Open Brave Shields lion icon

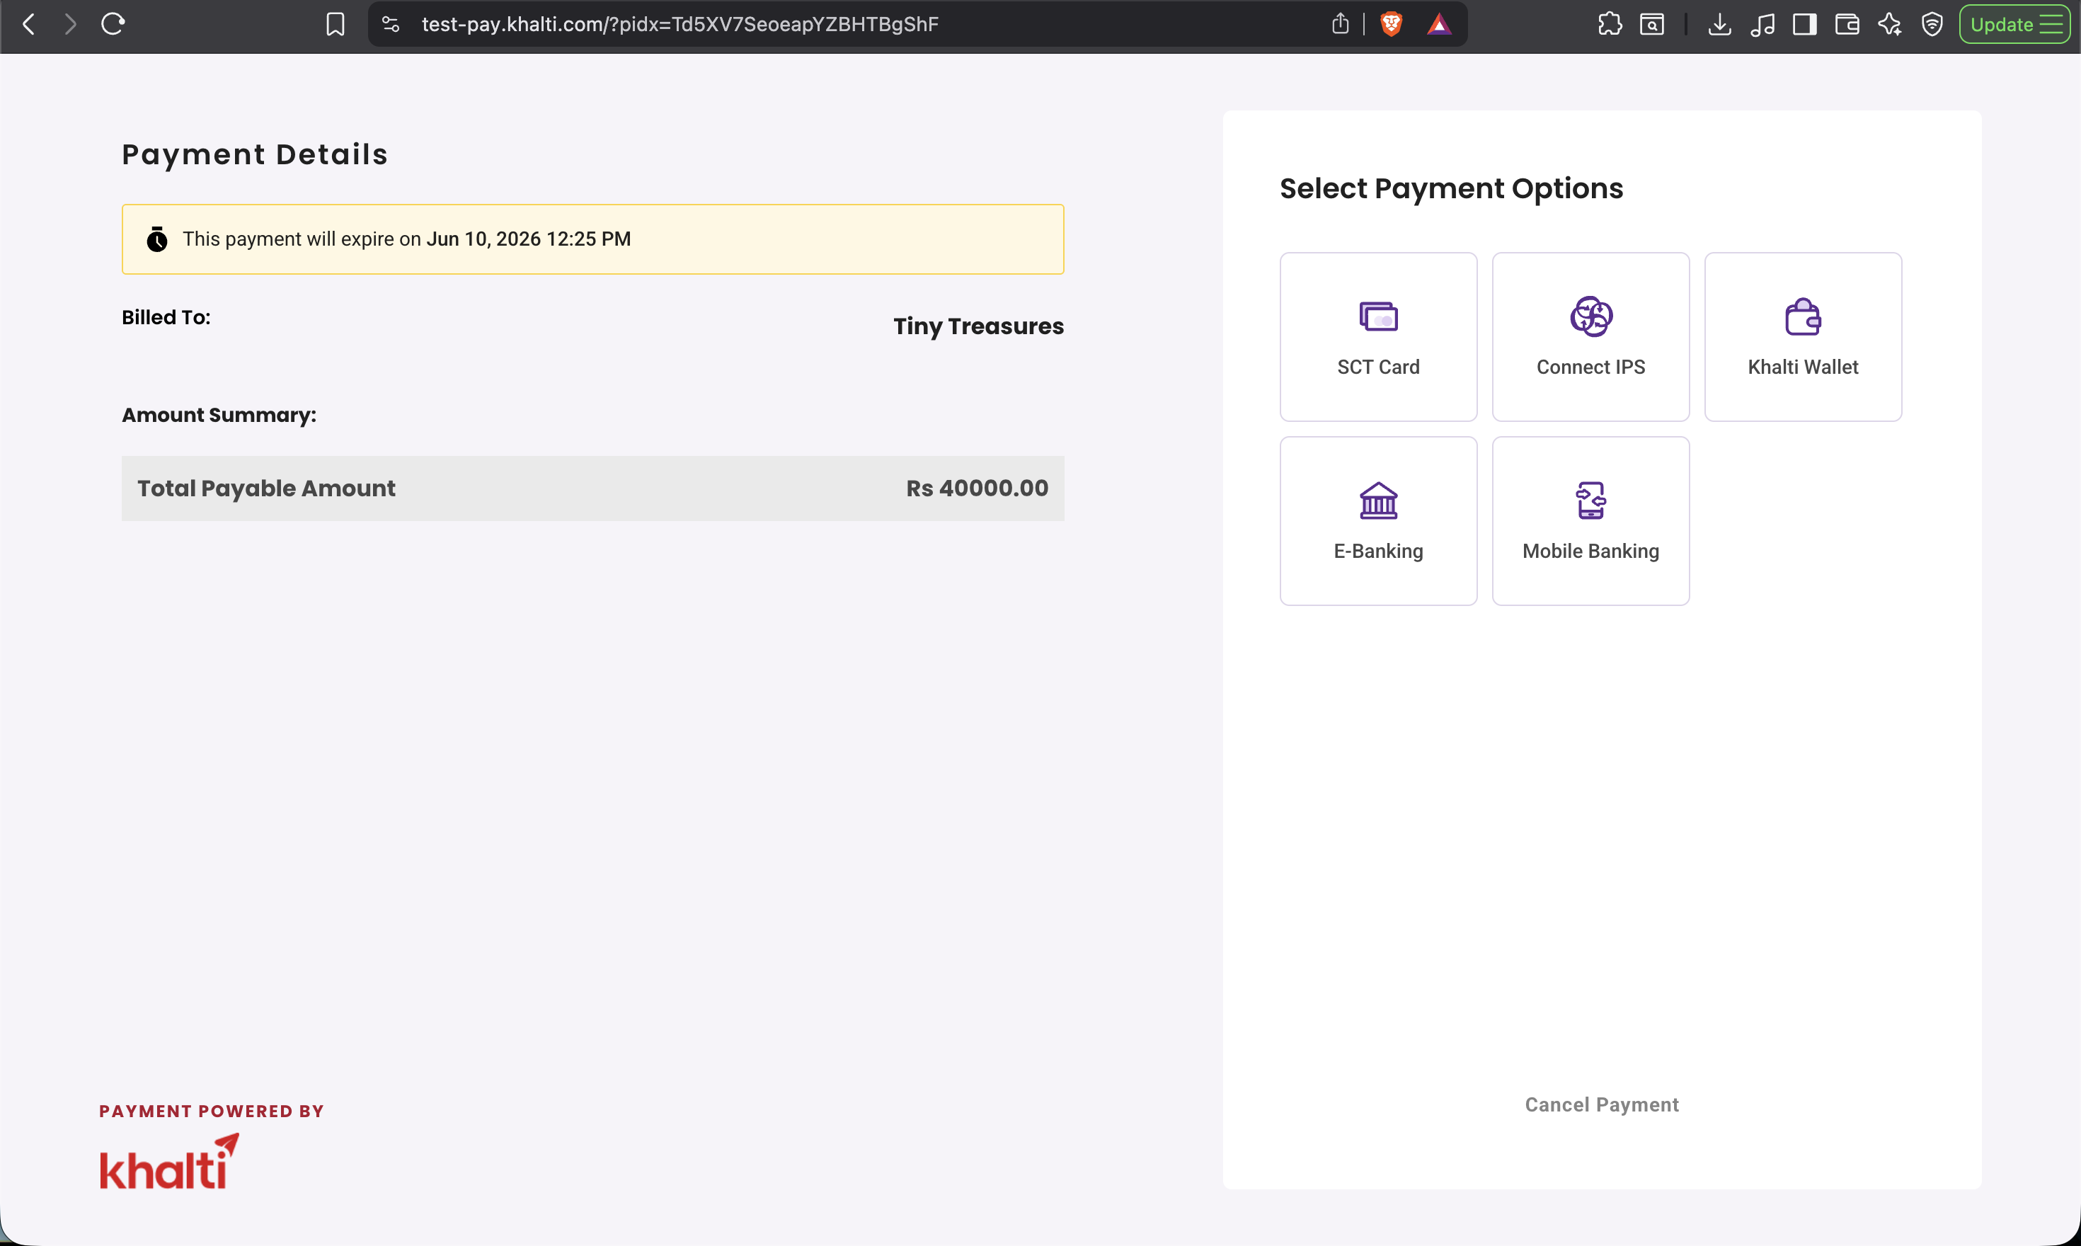(x=1391, y=24)
